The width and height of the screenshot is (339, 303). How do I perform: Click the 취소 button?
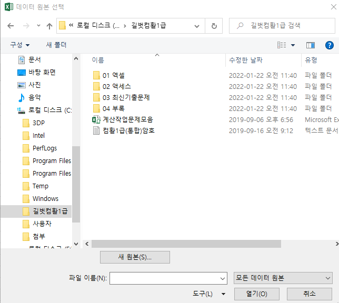coord(309,294)
